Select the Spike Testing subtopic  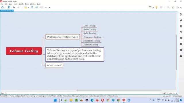89,33
